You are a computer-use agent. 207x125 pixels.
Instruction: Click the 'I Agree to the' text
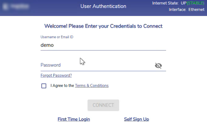(62, 86)
